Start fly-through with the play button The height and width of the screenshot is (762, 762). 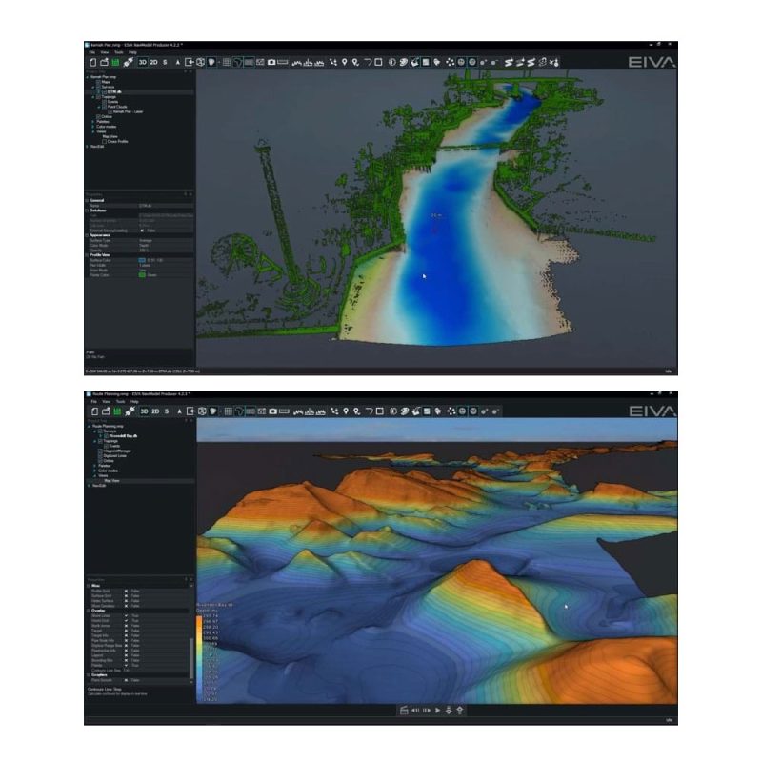[x=438, y=710]
